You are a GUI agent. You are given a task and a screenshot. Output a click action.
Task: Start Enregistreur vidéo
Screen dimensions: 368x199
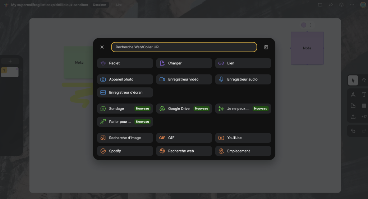184,79
